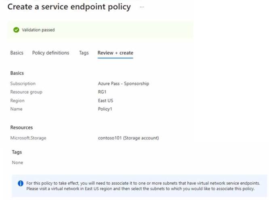Click the Policy1 name value
Viewport: 269px width, 200px height.
(105, 109)
